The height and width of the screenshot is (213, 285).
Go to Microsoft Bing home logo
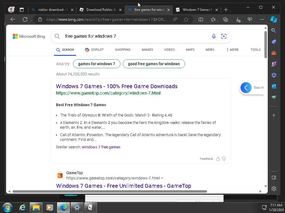pyautogui.click(x=29, y=36)
